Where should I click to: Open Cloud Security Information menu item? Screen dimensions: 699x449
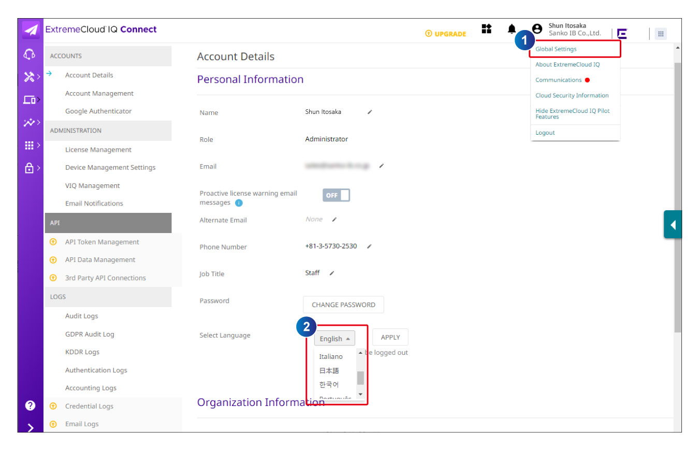[x=572, y=96]
